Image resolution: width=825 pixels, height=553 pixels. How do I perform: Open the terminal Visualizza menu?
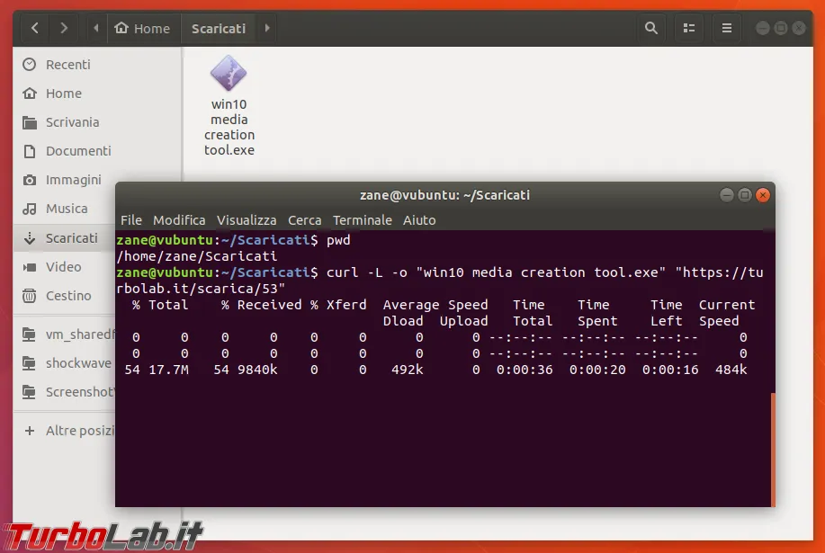(247, 219)
